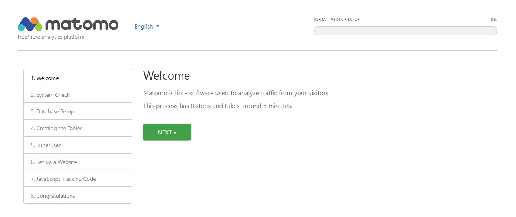Select the 3. Database Setup step
The height and width of the screenshot is (217, 516).
pyautogui.click(x=77, y=111)
